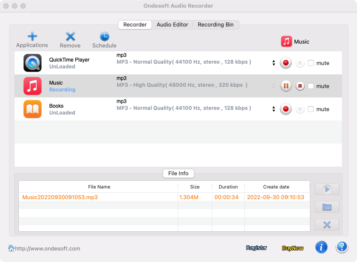The height and width of the screenshot is (262, 357).
Task: Click the UnLoaded status under QuickTime Player
Action: [62, 67]
